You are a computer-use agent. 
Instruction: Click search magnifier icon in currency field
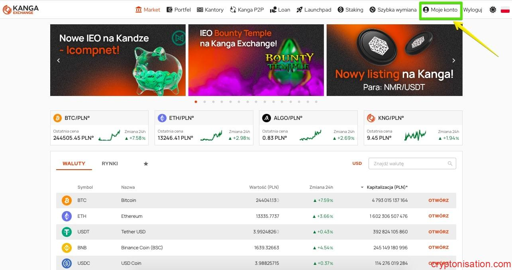(x=450, y=164)
